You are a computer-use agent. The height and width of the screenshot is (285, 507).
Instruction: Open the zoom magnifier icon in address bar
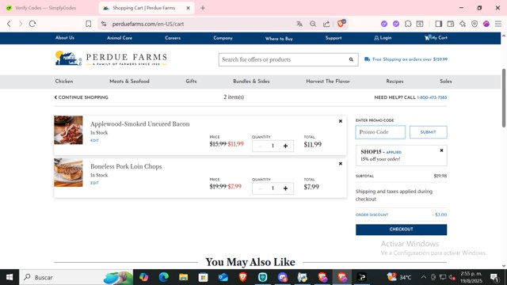click(313, 24)
